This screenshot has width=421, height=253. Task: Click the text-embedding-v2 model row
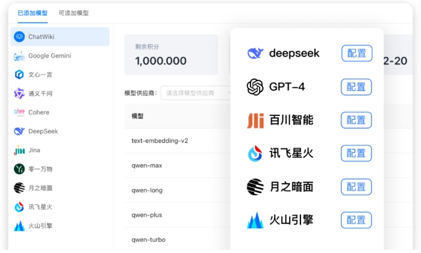[177, 141]
